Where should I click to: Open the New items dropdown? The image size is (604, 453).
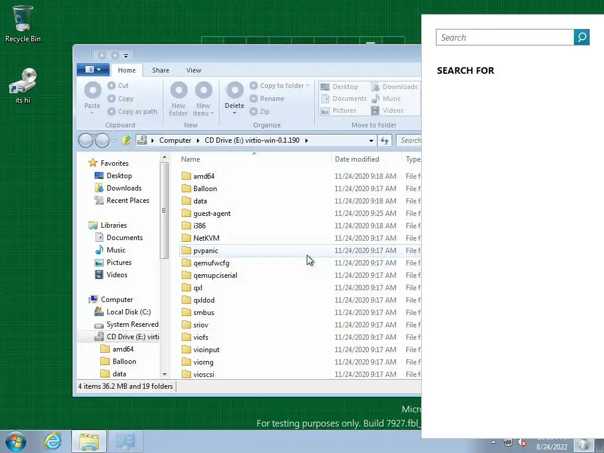point(203,99)
